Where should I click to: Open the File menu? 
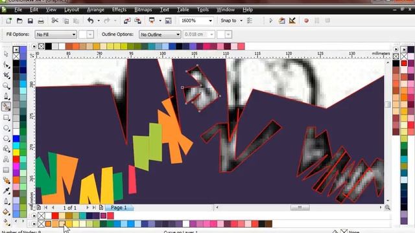coord(18,10)
